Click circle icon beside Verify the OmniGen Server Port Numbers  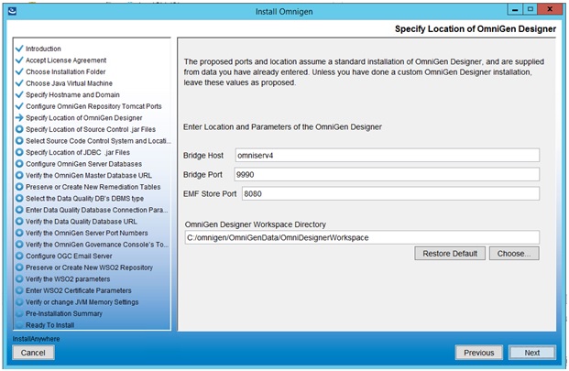coord(19,233)
